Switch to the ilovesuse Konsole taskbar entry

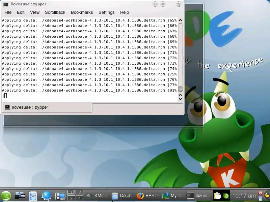198,196
